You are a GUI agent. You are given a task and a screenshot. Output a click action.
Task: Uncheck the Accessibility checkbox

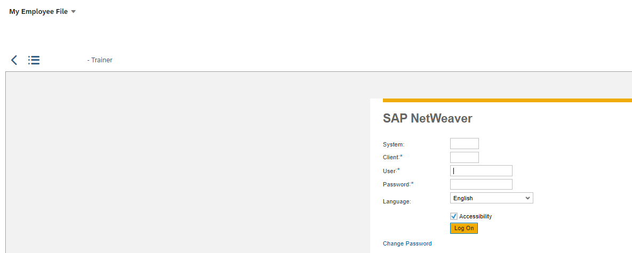(x=454, y=216)
